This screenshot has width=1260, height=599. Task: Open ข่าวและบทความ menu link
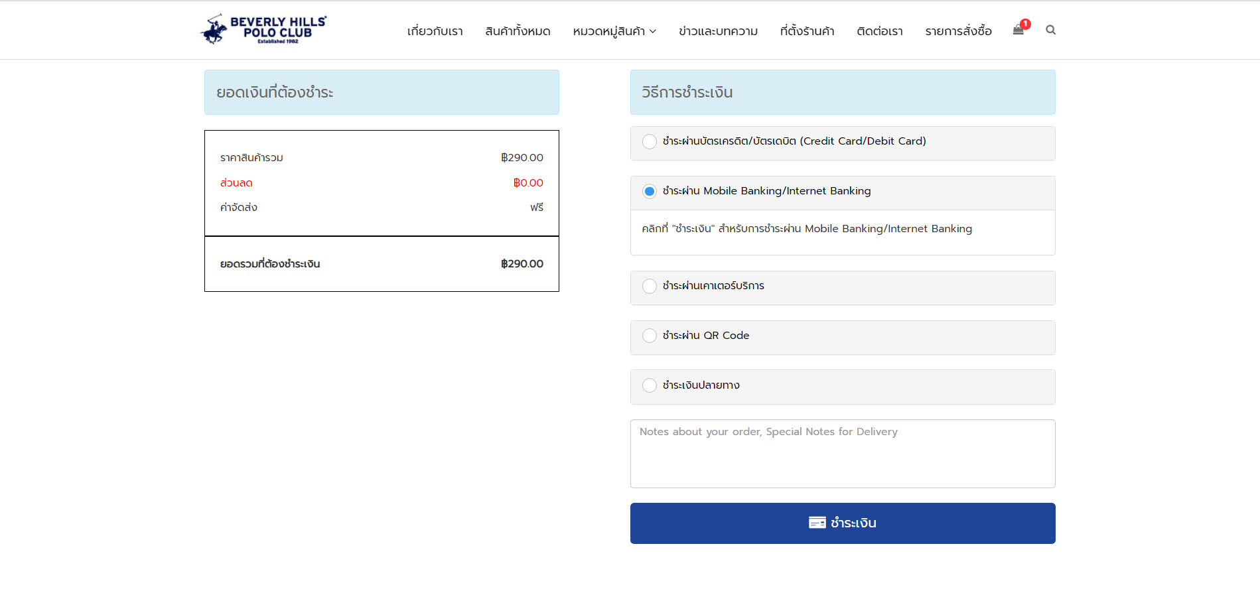coord(718,31)
